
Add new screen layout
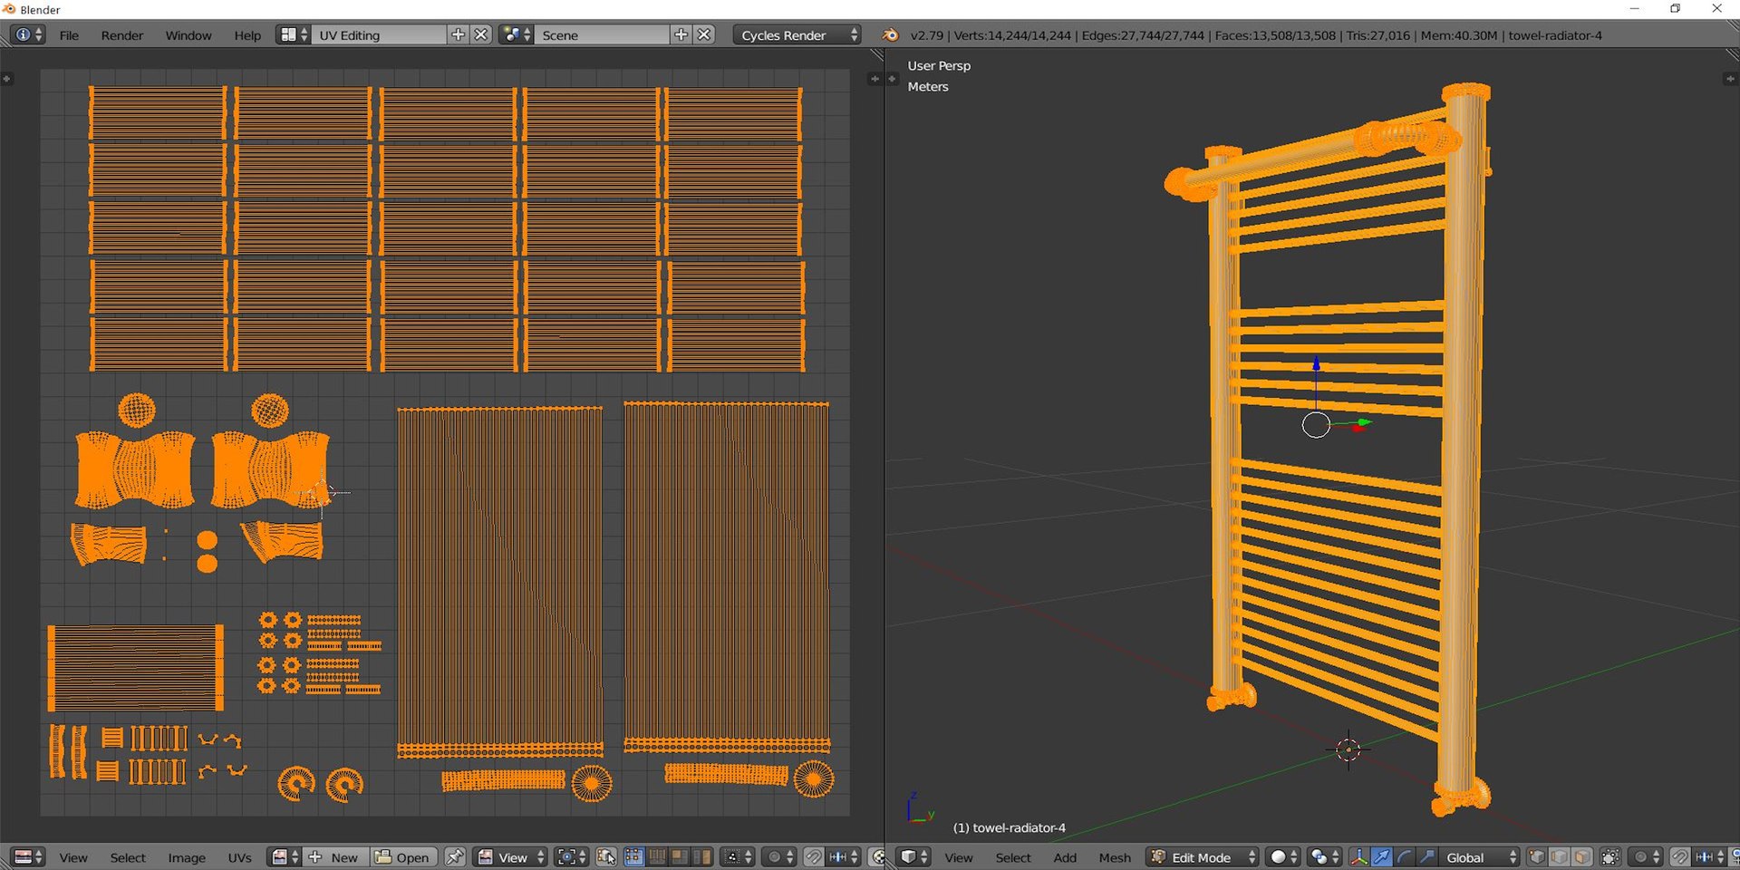459,34
